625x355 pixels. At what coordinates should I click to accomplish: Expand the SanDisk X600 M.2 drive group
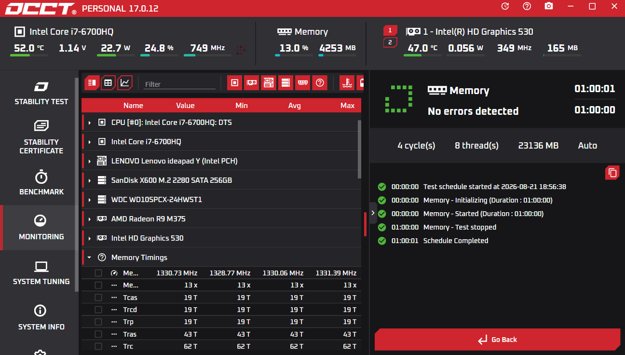coord(90,180)
